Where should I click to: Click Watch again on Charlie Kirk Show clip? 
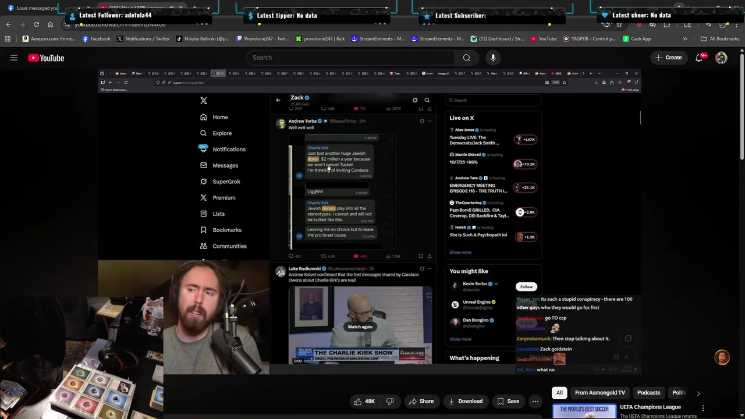point(360,327)
